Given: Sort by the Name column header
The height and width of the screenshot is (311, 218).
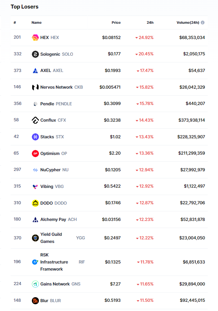Looking at the screenshot, I should [36, 23].
